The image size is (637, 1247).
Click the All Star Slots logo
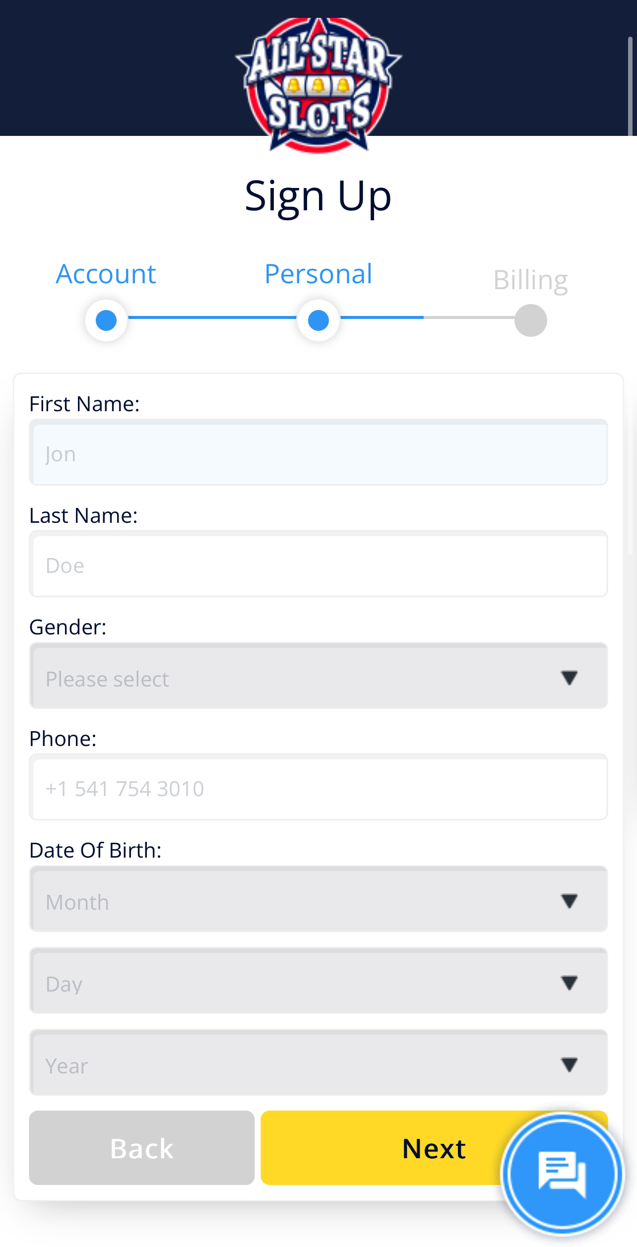[x=318, y=85]
